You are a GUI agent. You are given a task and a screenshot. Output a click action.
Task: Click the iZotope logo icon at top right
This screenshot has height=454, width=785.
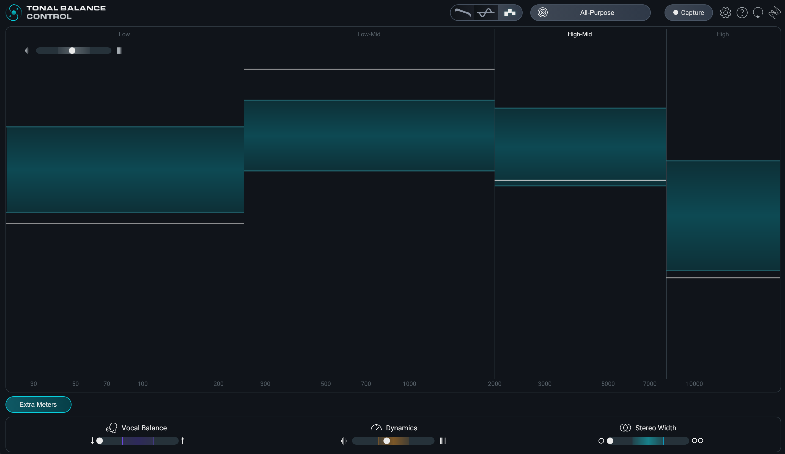(x=774, y=13)
